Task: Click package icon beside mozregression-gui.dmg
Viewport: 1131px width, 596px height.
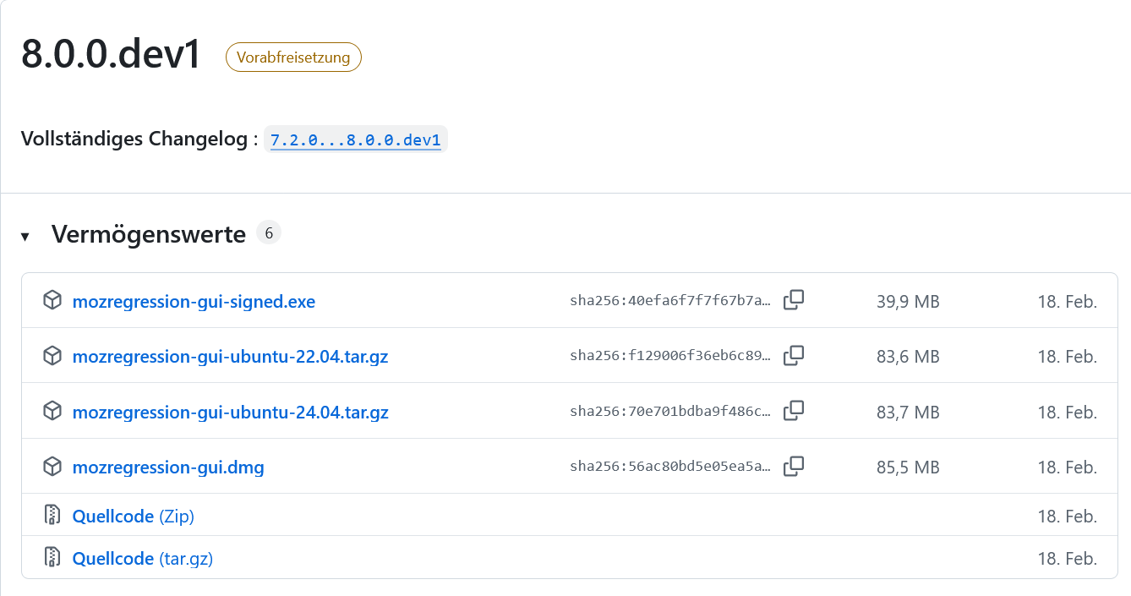Action: [52, 467]
